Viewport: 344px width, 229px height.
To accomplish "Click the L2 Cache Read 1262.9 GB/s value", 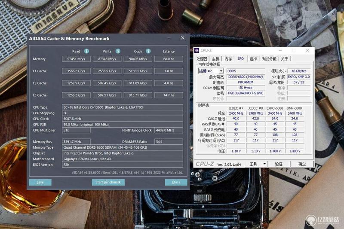I will 76,83.
